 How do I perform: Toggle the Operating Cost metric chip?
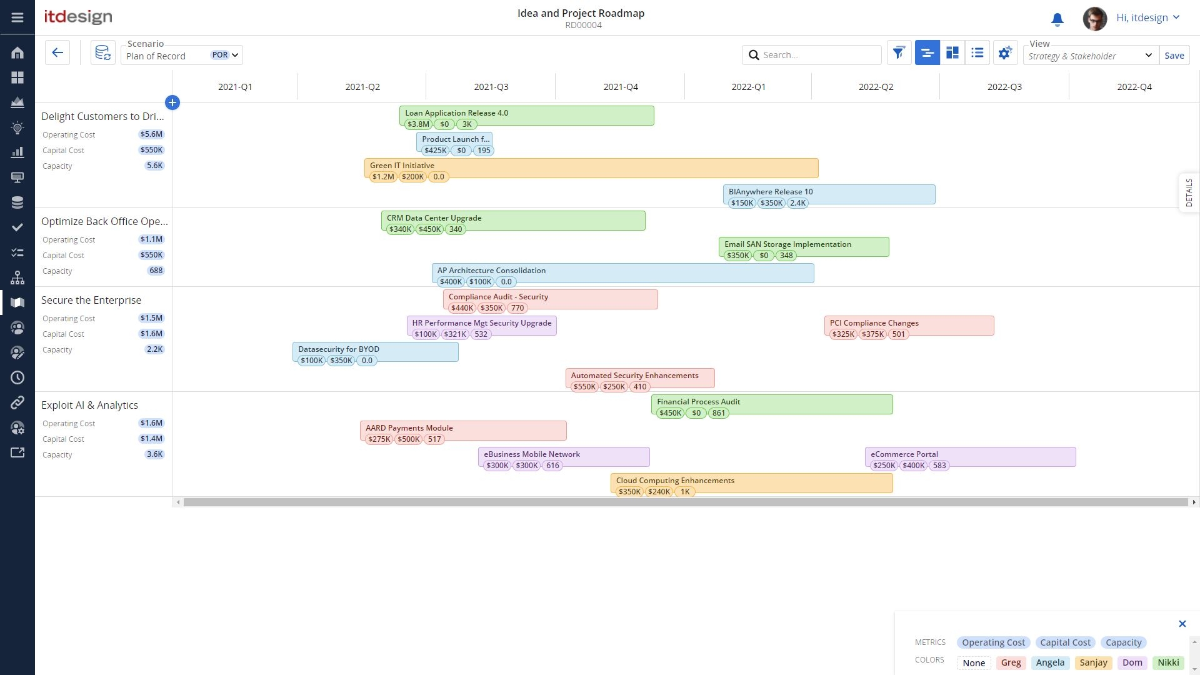[993, 642]
